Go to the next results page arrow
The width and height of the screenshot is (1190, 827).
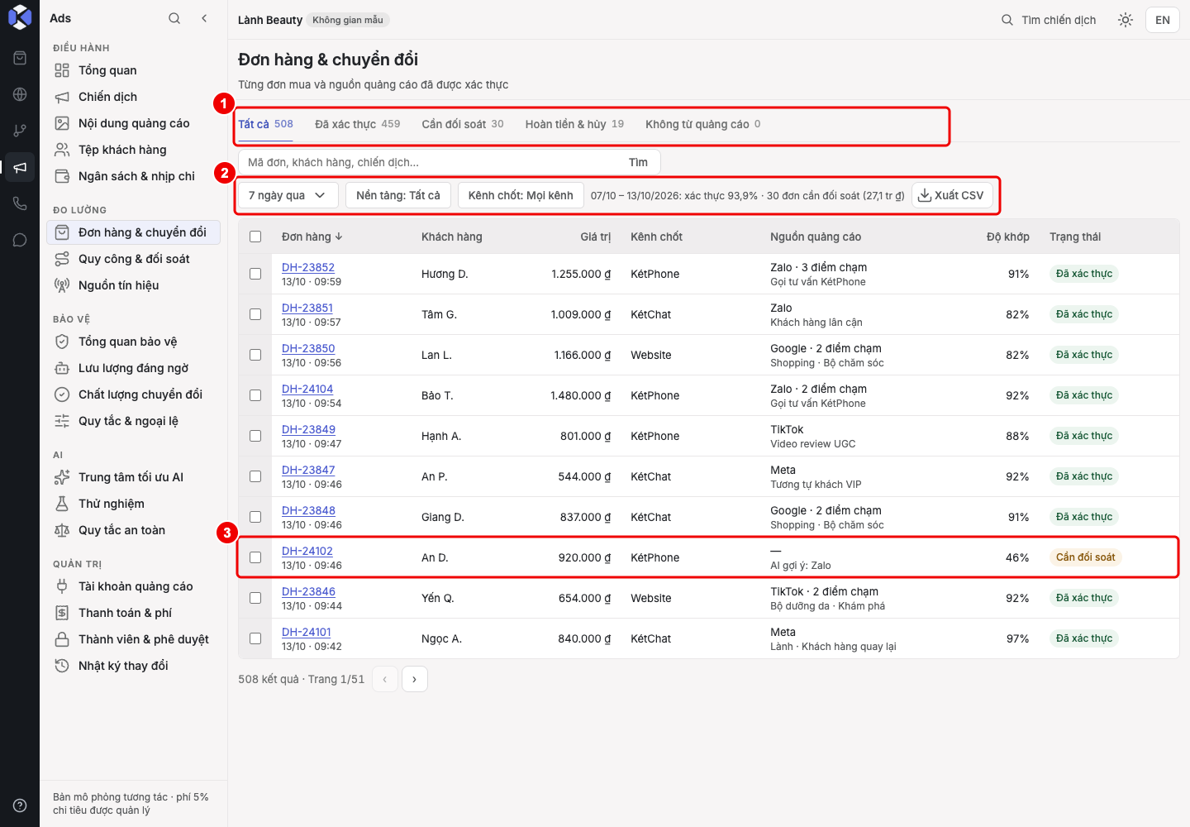pyautogui.click(x=415, y=679)
